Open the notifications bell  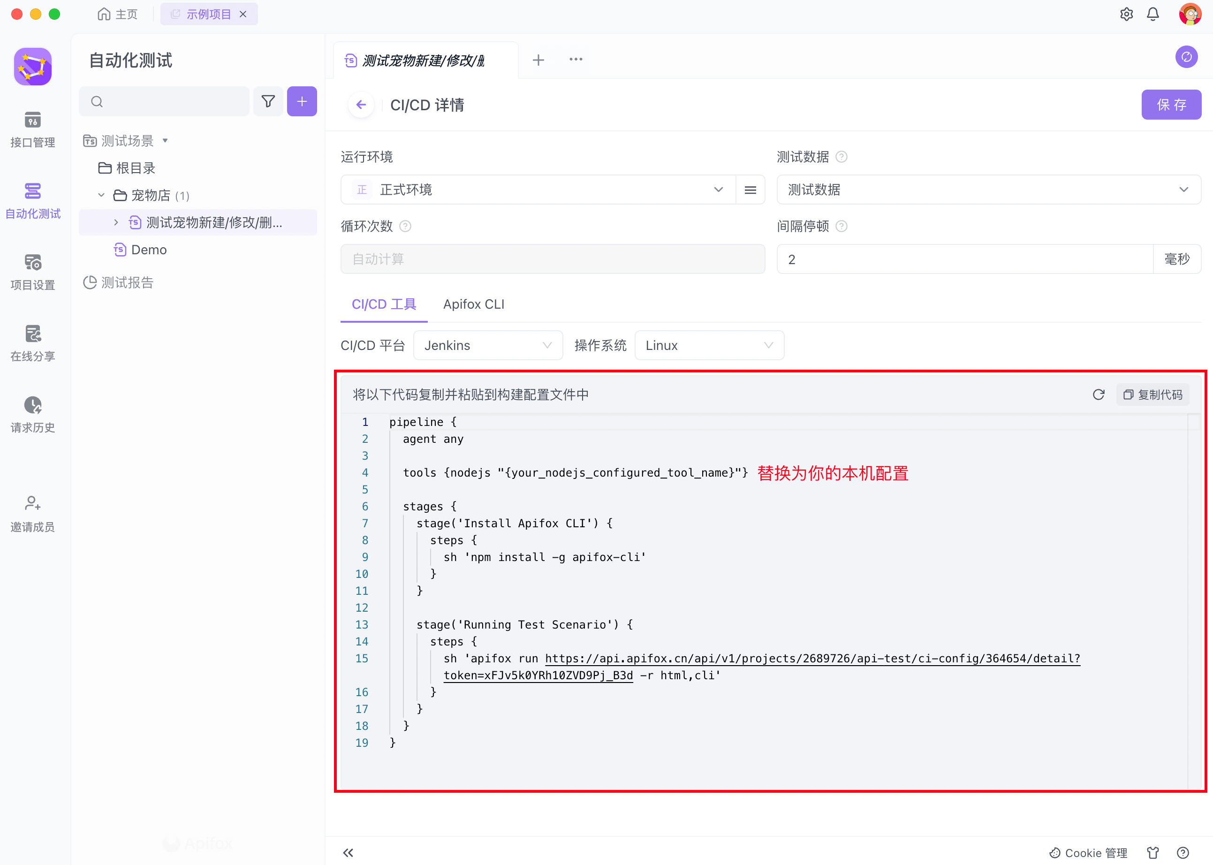point(1152,15)
